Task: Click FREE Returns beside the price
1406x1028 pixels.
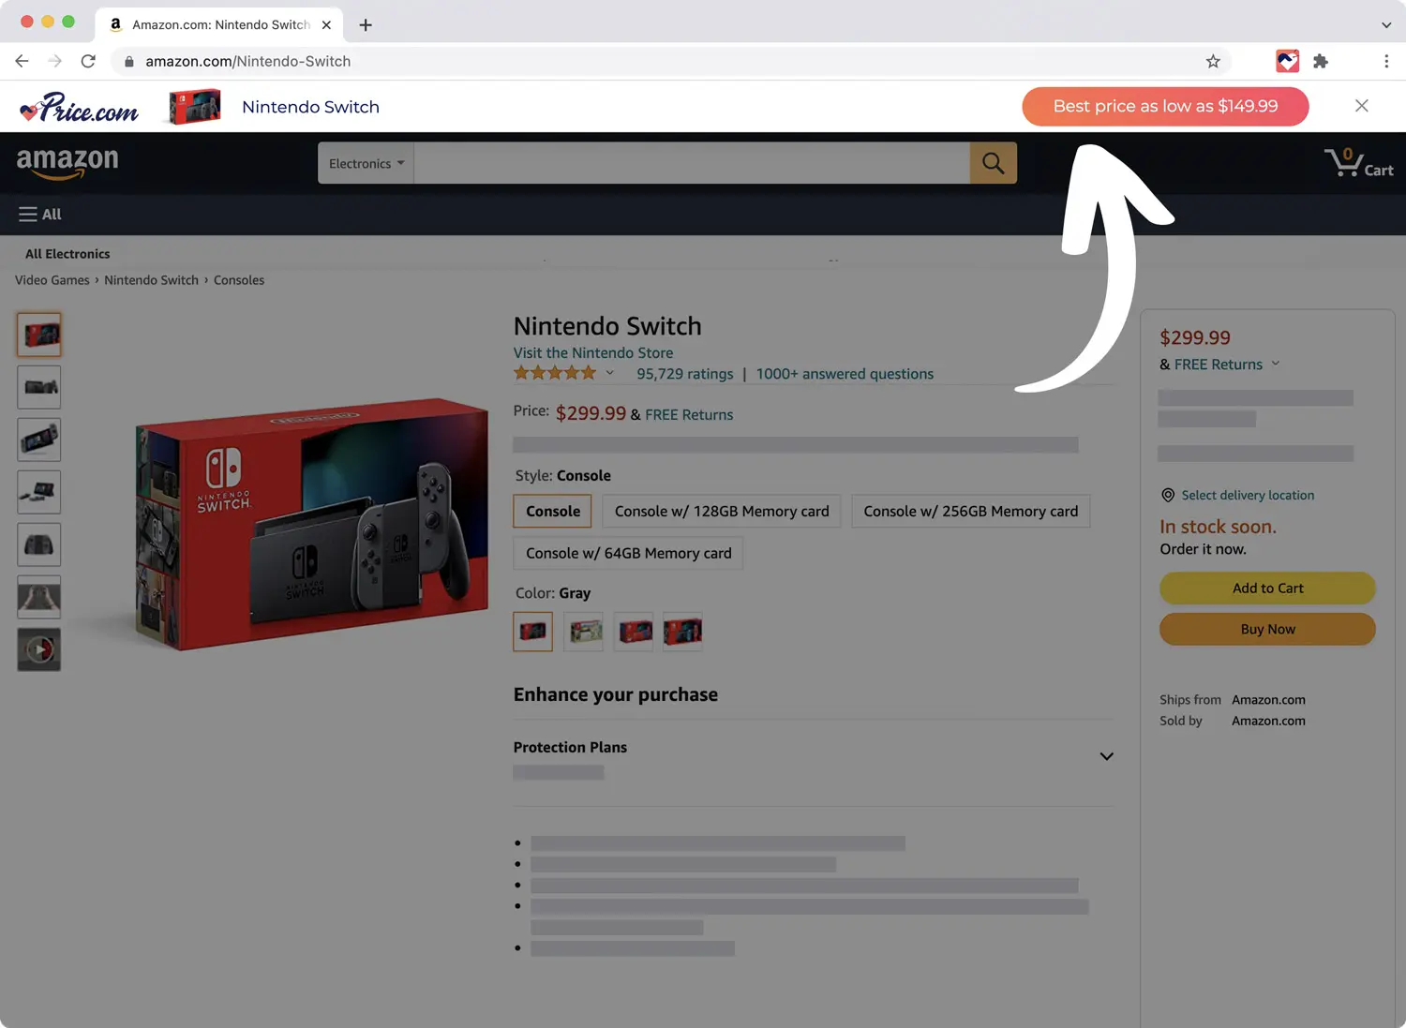Action: click(689, 415)
